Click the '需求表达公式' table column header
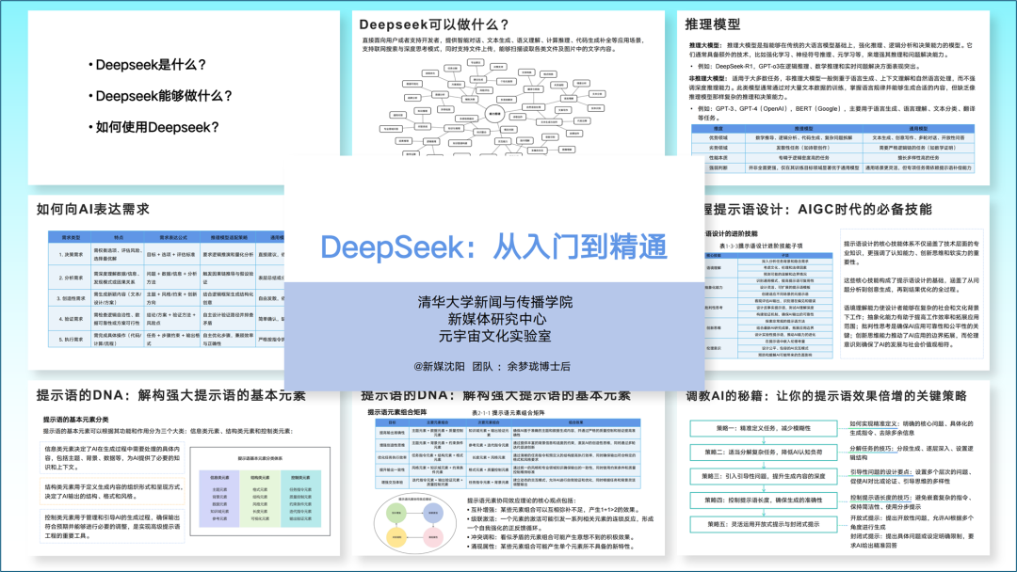The width and height of the screenshot is (1017, 572). tap(172, 238)
